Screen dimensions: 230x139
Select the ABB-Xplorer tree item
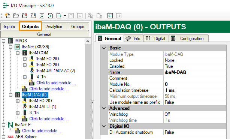point(26,137)
